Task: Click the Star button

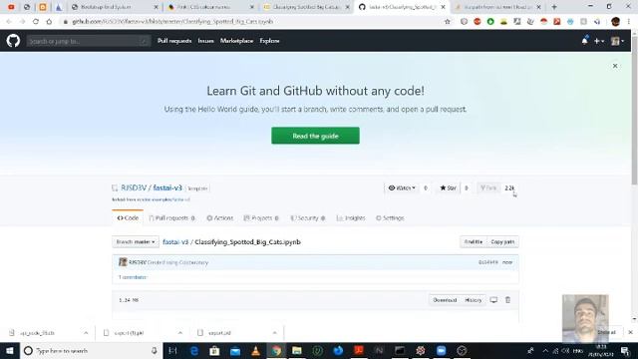Action: coord(448,187)
